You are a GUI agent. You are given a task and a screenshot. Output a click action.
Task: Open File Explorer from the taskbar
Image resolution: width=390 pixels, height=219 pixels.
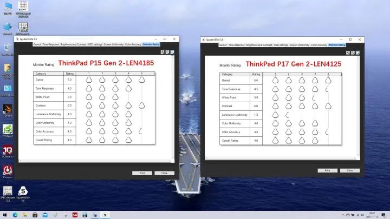[25, 215]
